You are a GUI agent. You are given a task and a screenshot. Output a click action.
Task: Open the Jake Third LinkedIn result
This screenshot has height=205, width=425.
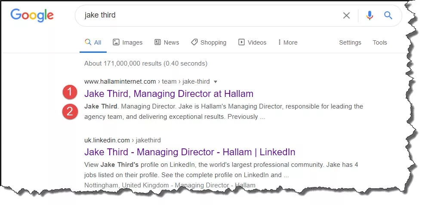tap(190, 152)
